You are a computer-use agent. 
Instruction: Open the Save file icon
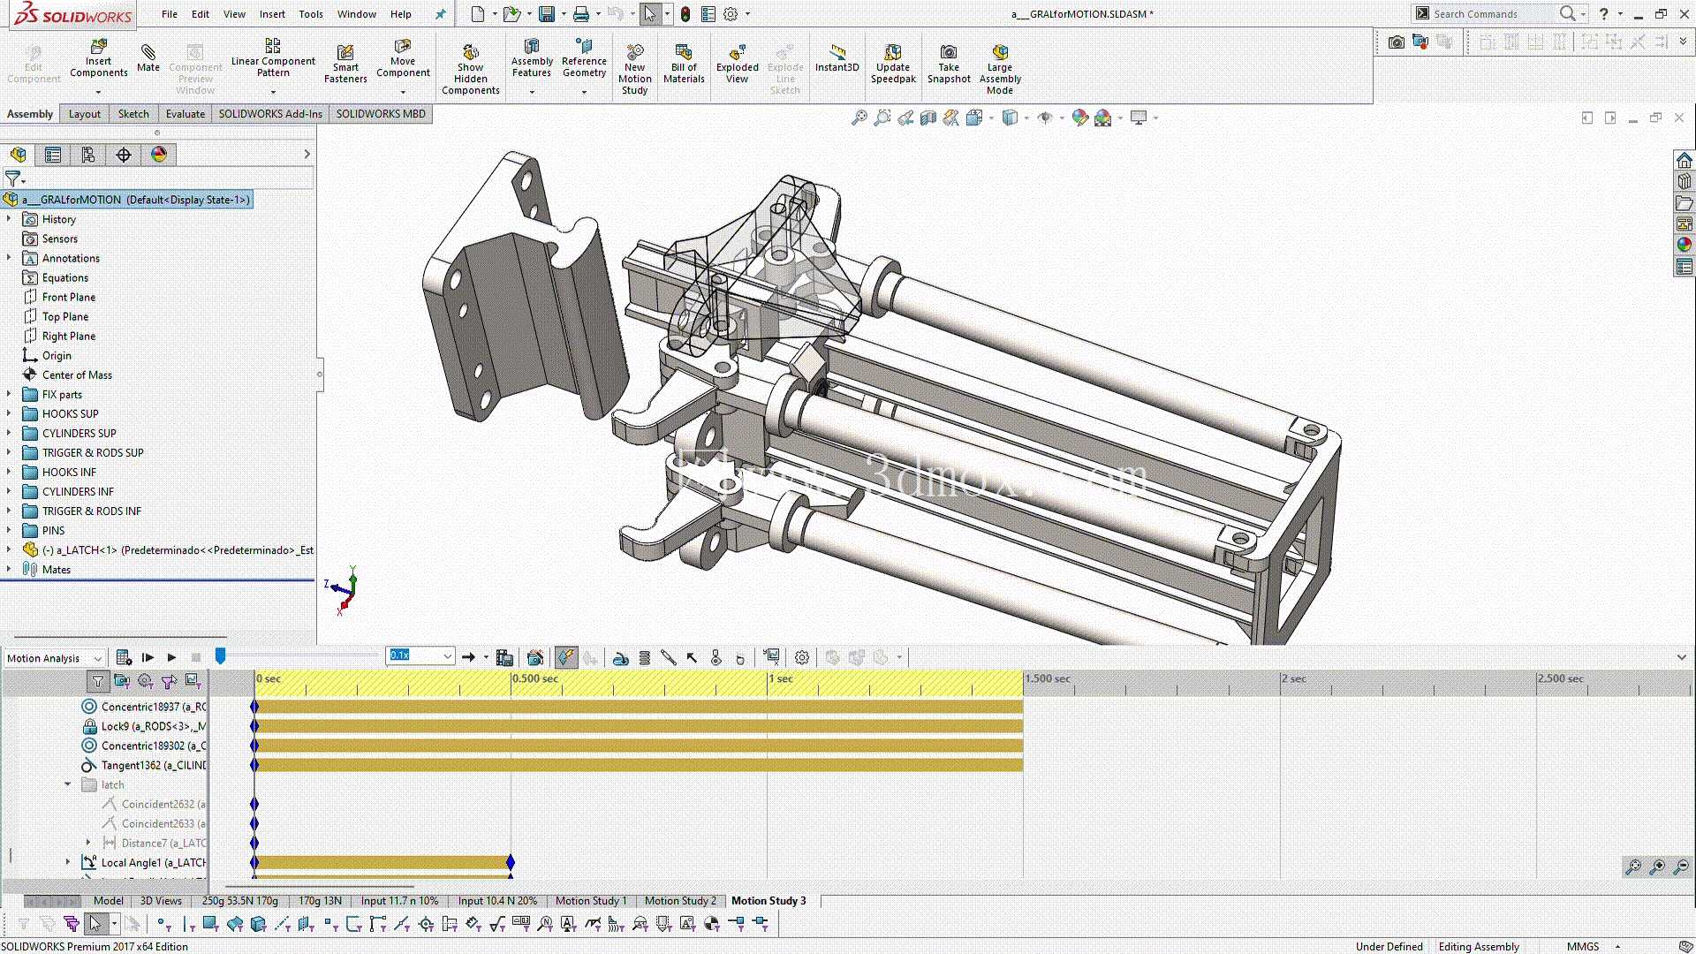coord(547,14)
